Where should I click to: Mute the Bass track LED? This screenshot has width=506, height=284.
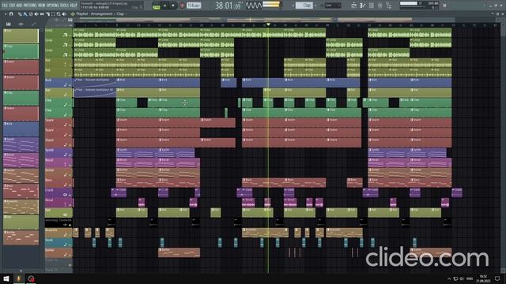pos(70,185)
